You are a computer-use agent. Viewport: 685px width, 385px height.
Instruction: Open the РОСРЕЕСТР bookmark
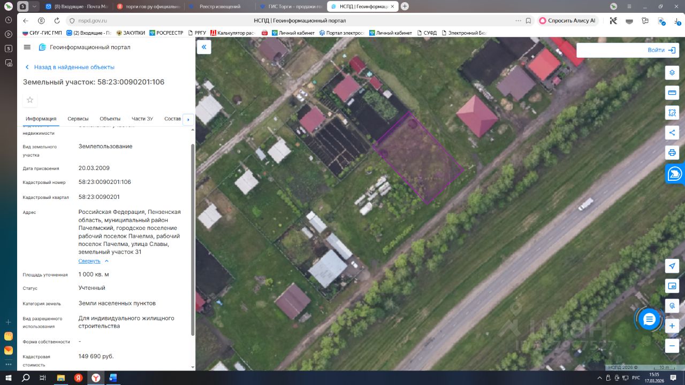[166, 33]
